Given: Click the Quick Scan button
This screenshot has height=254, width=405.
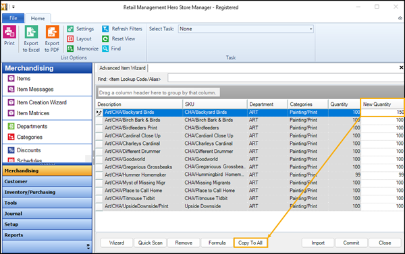Looking at the screenshot, I should [x=150, y=243].
